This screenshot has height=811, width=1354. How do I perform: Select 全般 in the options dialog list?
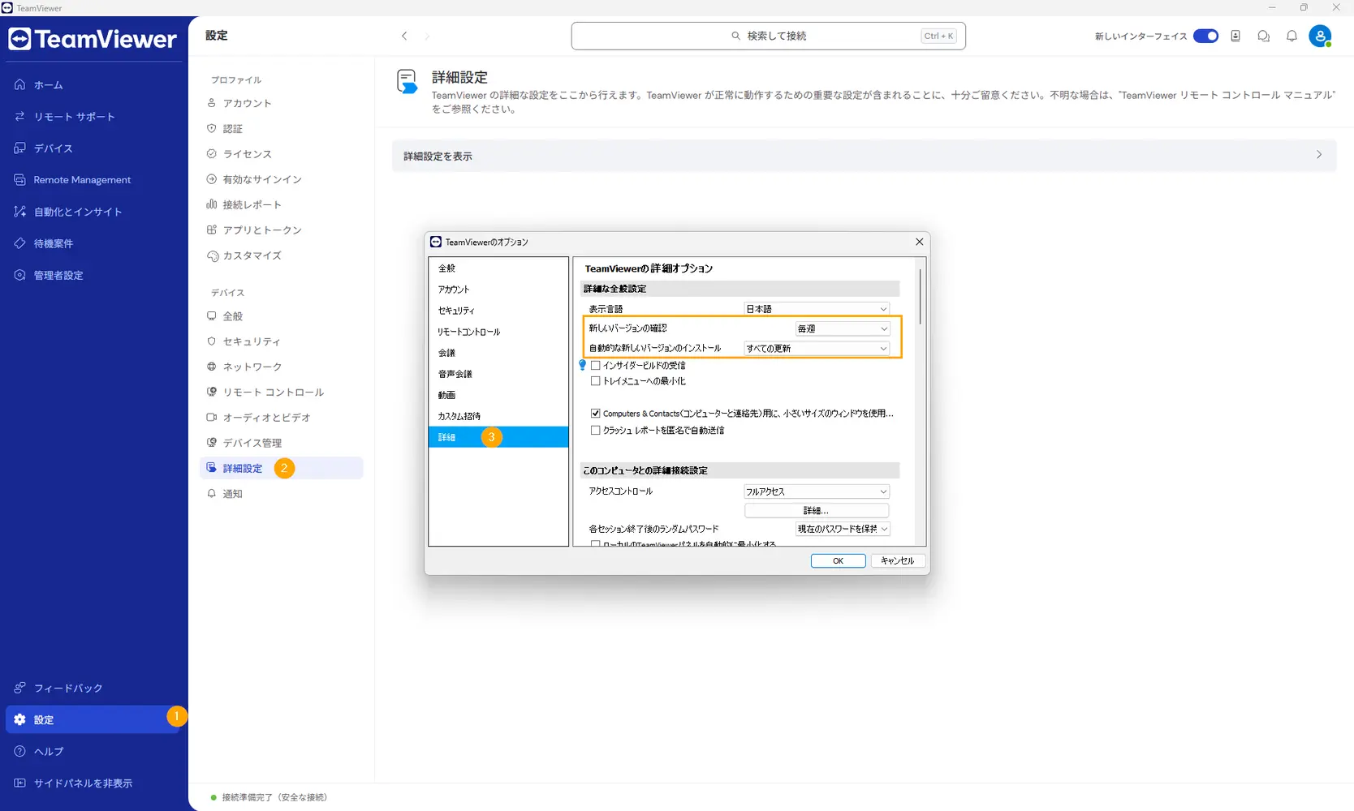[498, 268]
